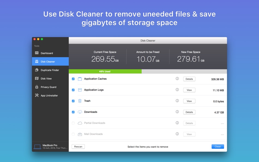This screenshot has width=259, height=162.
Task: Click View for Mail Downloads
Action: coord(189,134)
